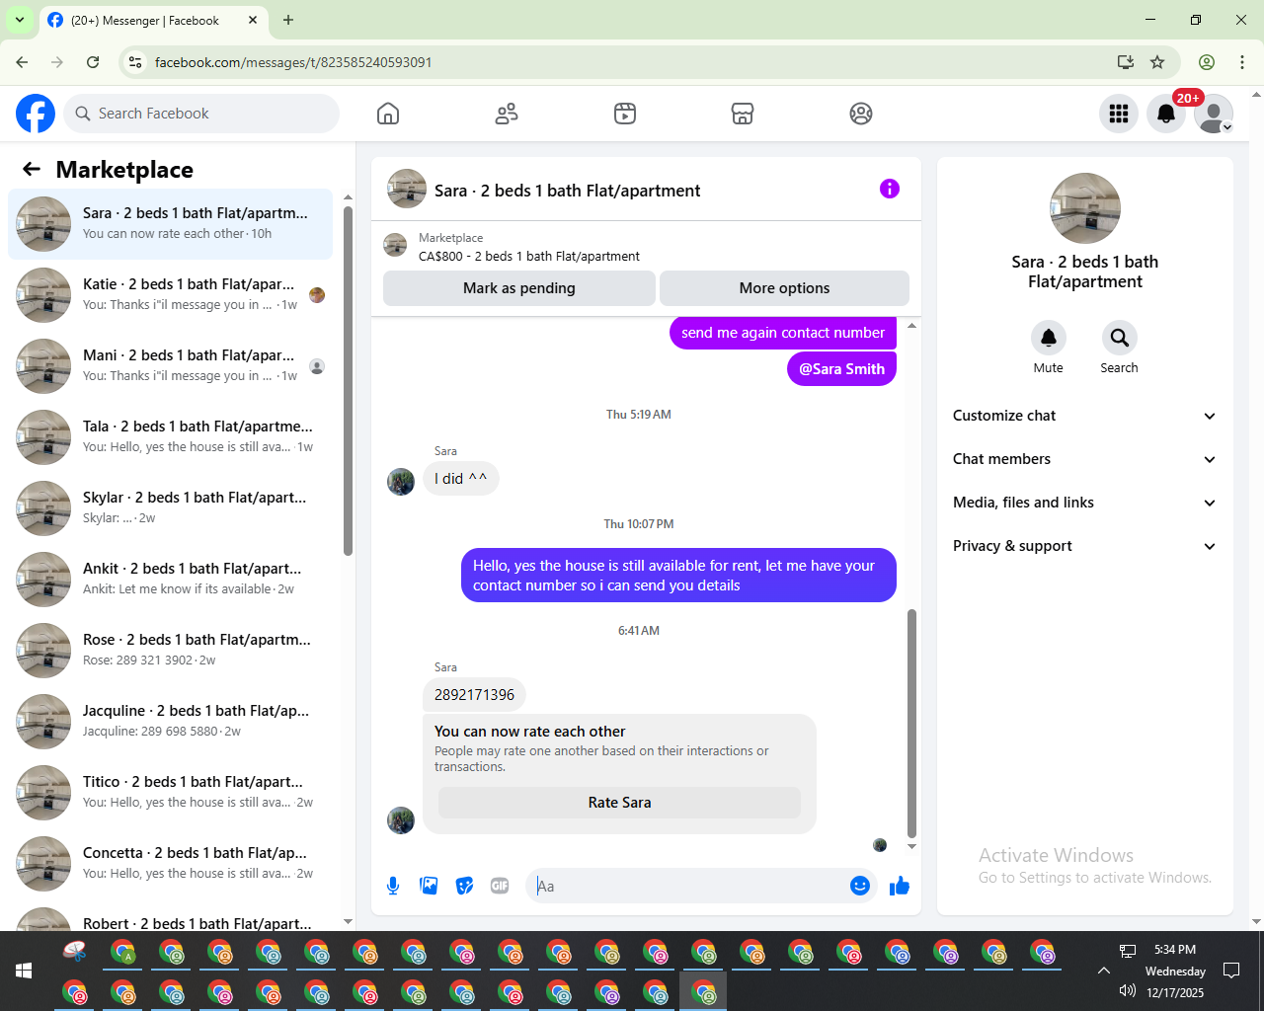Screen dimensions: 1264x1011
Task: Choose a GIF with the GIF icon
Action: 500,886
